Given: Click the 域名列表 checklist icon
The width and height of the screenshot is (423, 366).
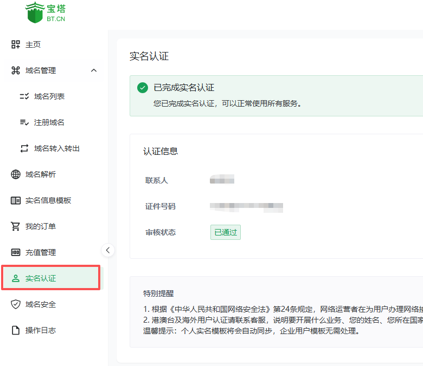Looking at the screenshot, I should pyautogui.click(x=24, y=96).
